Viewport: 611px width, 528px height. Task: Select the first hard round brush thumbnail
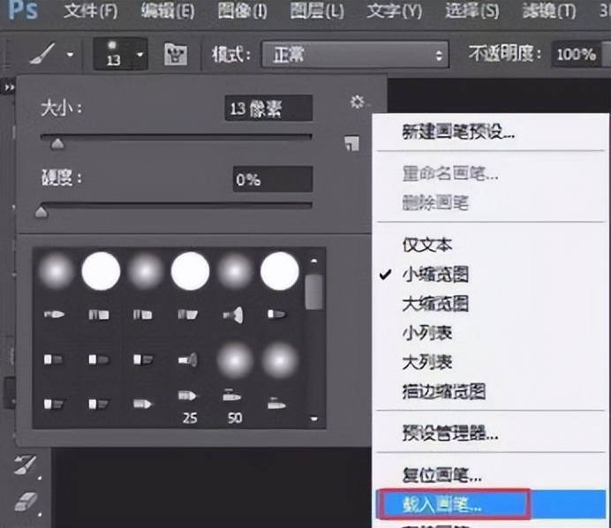pos(101,271)
